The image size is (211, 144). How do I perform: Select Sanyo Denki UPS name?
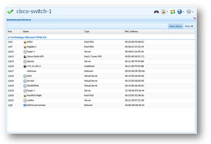tap(36, 57)
